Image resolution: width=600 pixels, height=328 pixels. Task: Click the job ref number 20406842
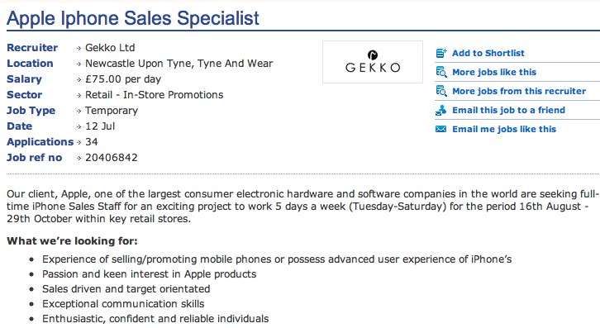point(112,157)
